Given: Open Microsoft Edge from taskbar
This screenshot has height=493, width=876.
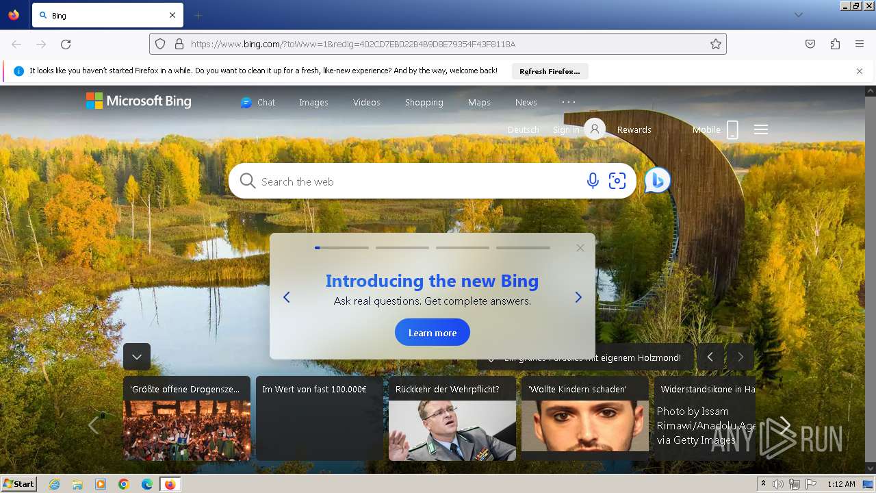Looking at the screenshot, I should (147, 484).
